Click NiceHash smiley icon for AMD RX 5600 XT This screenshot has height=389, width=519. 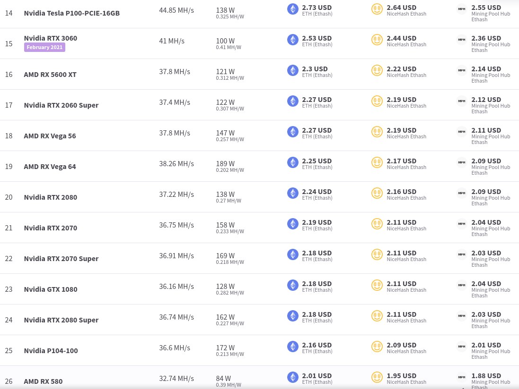(x=377, y=70)
